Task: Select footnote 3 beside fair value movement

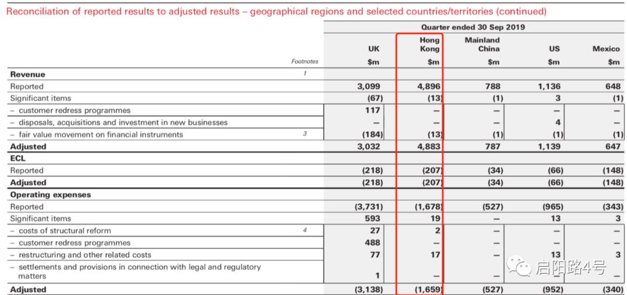Action: click(305, 134)
